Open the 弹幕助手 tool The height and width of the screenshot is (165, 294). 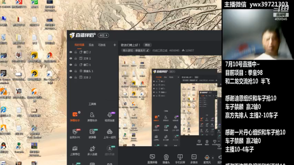75,116
